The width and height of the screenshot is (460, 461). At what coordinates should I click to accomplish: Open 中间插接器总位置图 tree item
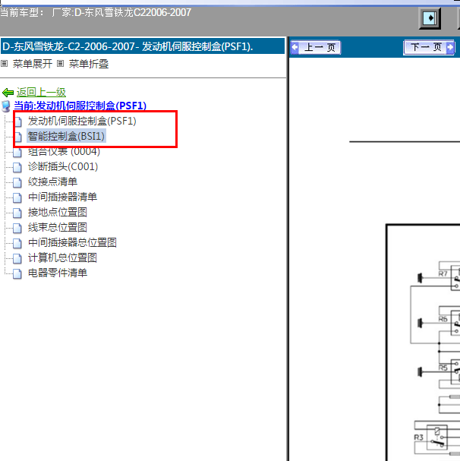tap(72, 242)
